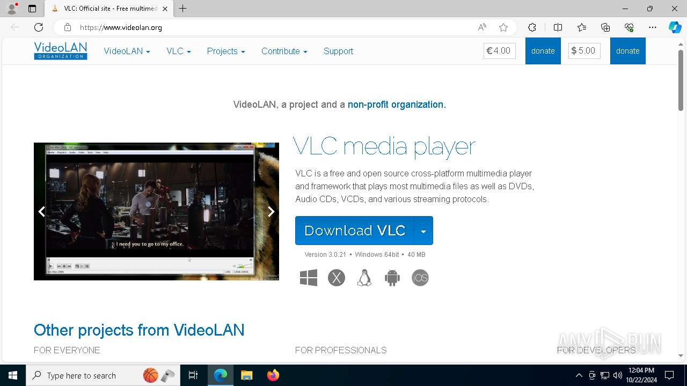687x386 pixels.
Task: Click the VLC media player heading
Action: point(384,146)
